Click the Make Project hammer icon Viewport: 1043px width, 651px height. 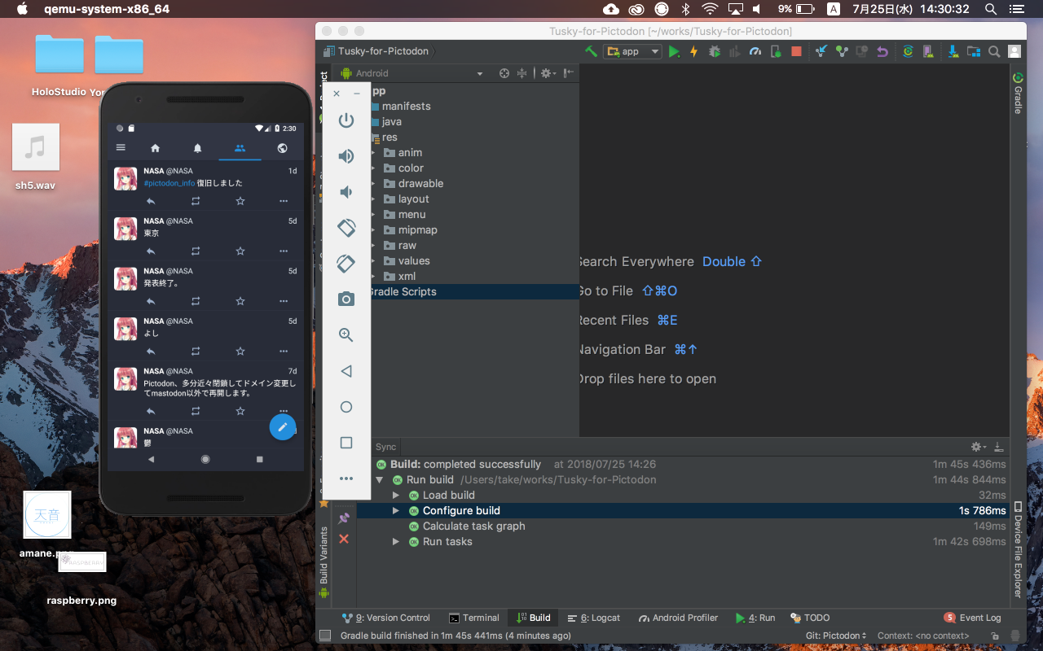(591, 51)
